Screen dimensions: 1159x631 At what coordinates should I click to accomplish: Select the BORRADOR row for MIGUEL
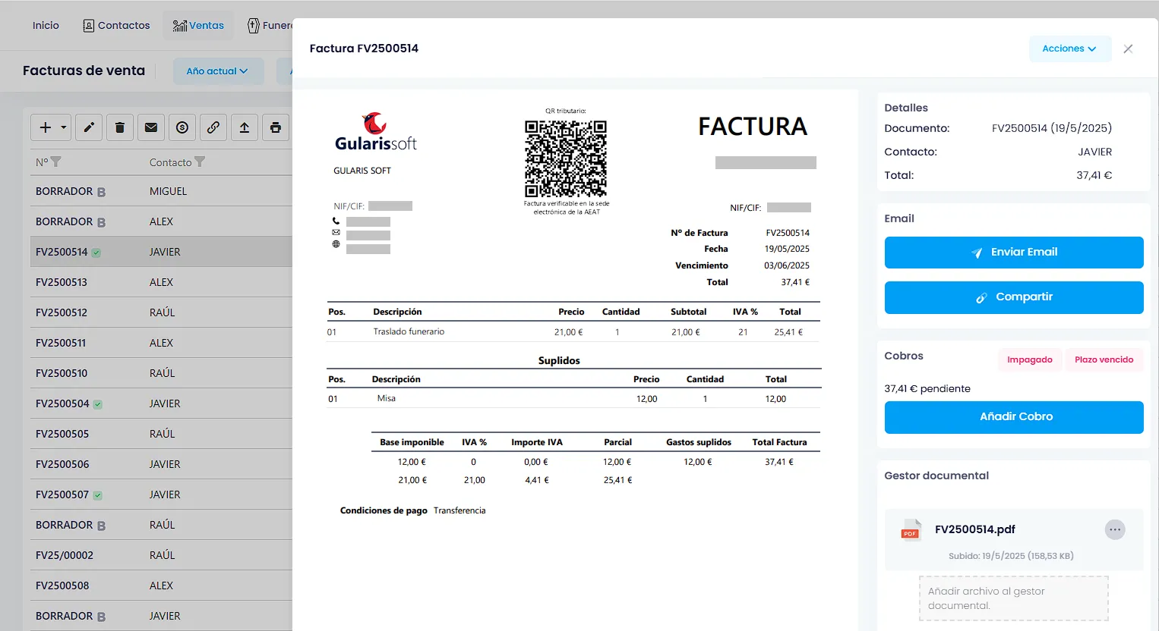pyautogui.click(x=161, y=191)
